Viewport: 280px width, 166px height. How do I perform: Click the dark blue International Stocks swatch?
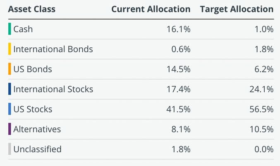[x=10, y=89]
